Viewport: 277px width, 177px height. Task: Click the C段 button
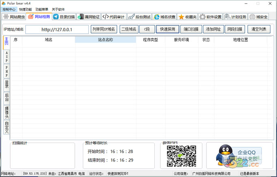pos(147,29)
